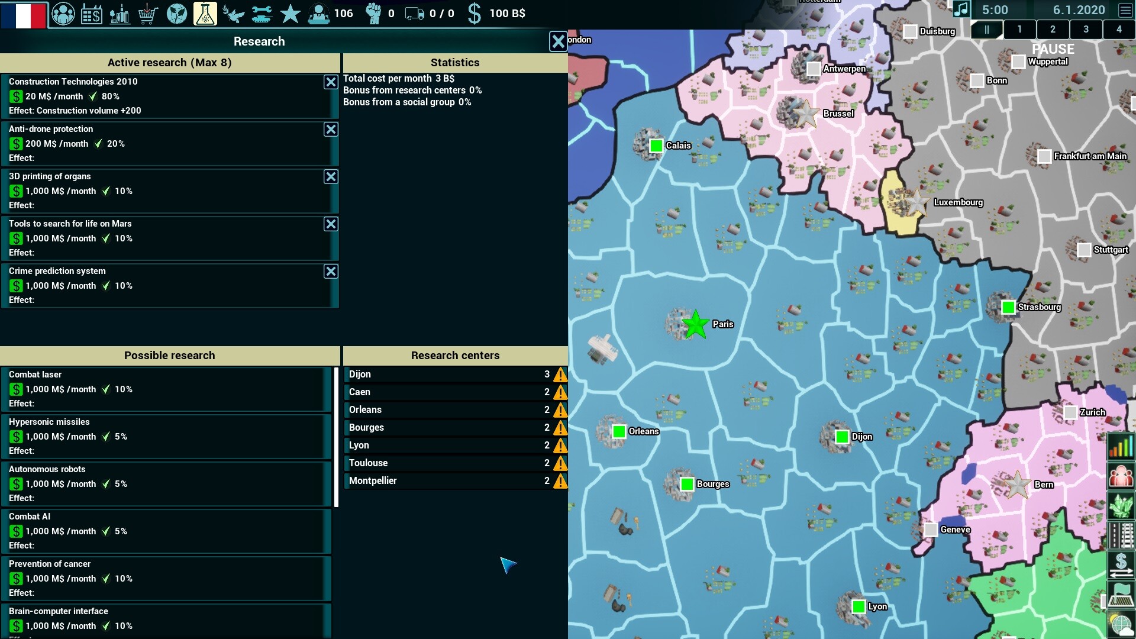The image size is (1136, 639).
Task: Open the diplomacy dove icon
Action: tap(233, 14)
